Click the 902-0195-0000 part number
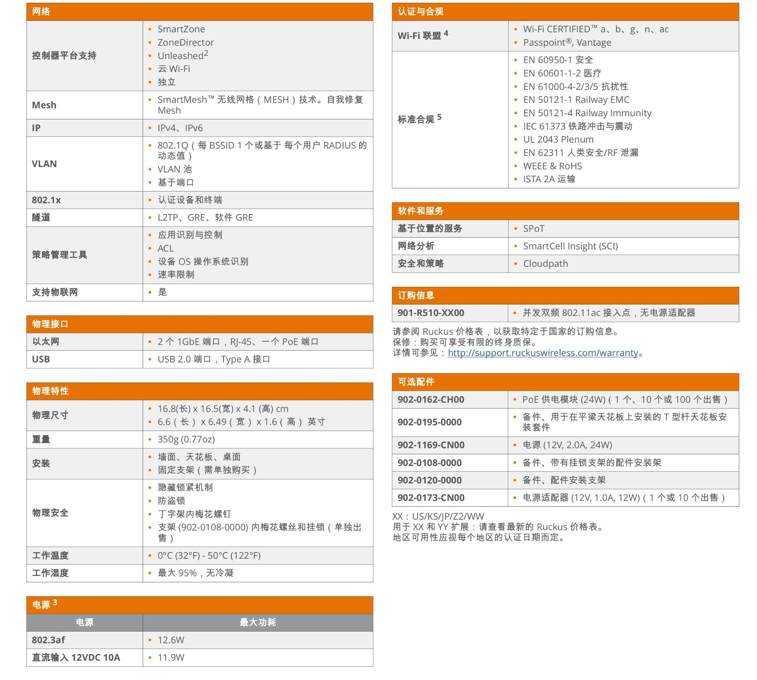The width and height of the screenshot is (757, 680). click(x=429, y=422)
